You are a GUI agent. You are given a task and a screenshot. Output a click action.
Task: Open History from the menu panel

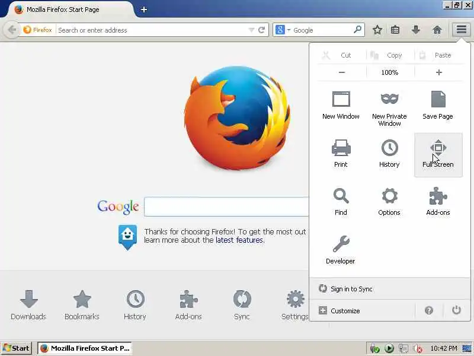(x=389, y=154)
